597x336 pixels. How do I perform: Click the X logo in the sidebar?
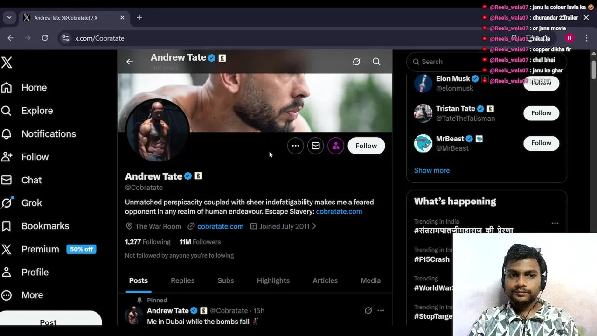(x=7, y=62)
